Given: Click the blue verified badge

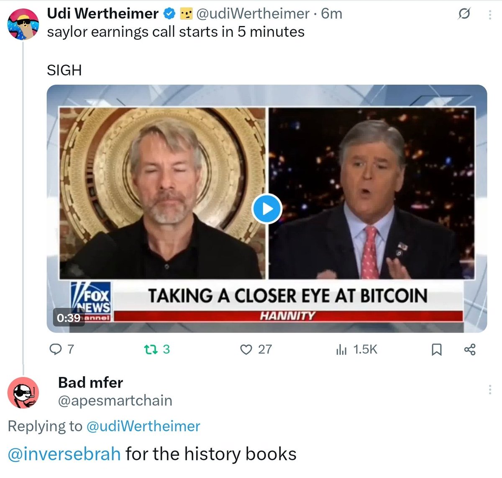Looking at the screenshot, I should (x=169, y=14).
